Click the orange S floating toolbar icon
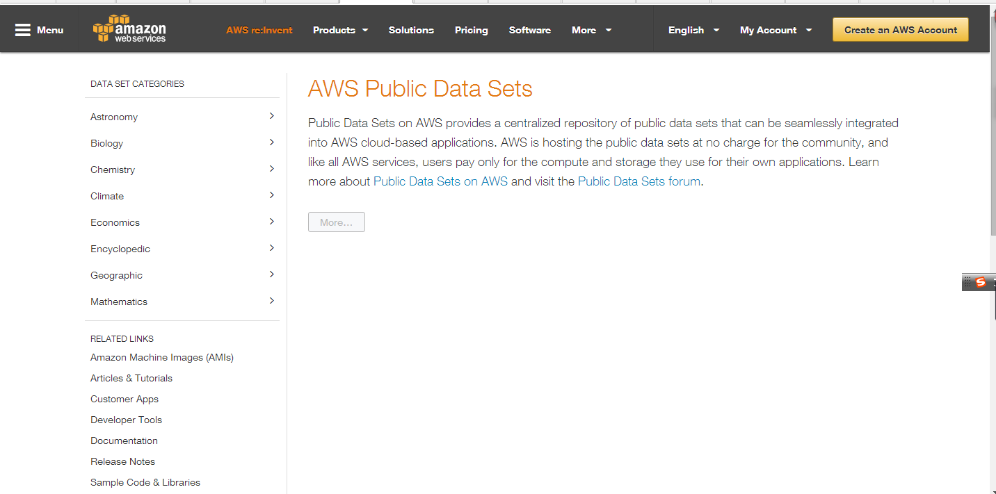 point(981,282)
